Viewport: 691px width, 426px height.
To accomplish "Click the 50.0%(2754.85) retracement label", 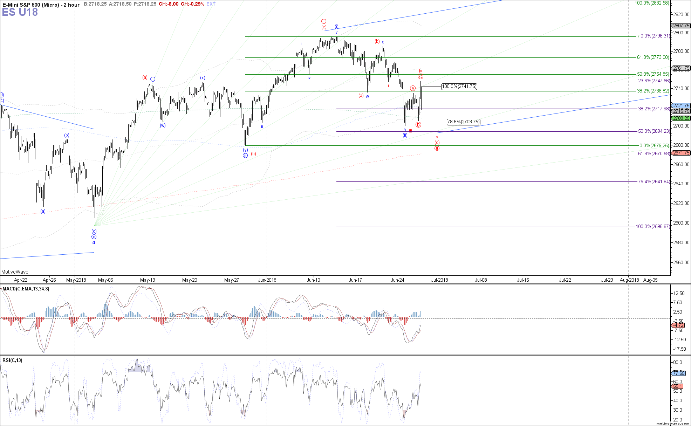I will pyautogui.click(x=653, y=74).
